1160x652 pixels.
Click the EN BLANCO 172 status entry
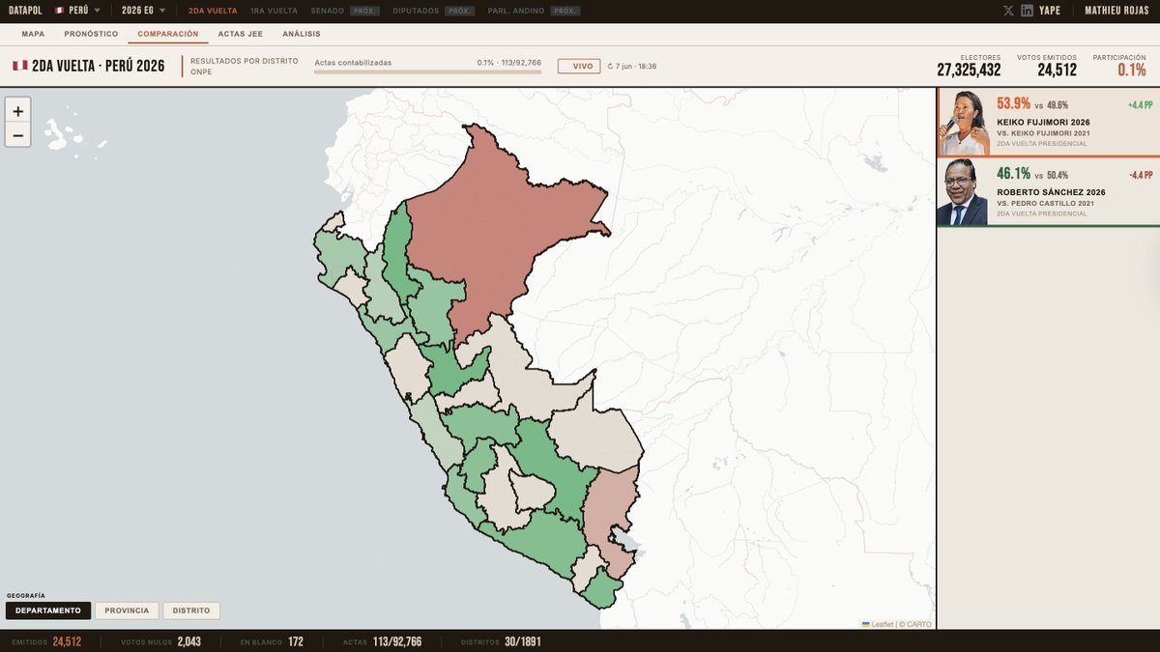pos(272,641)
